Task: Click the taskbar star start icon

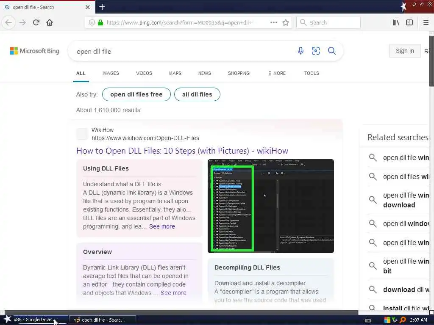Action: pos(7,319)
